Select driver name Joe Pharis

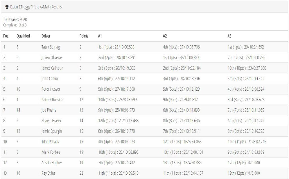(49, 110)
